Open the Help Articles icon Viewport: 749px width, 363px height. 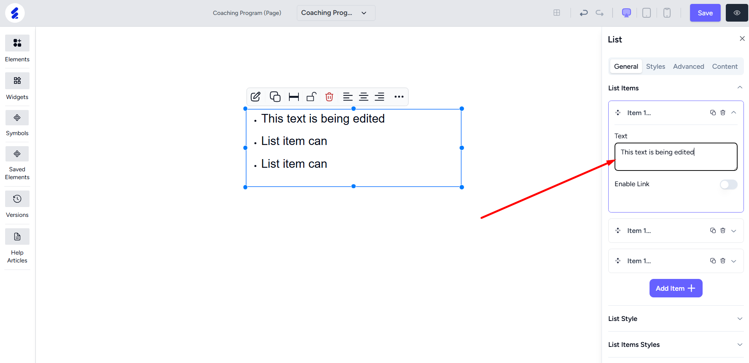click(x=17, y=236)
